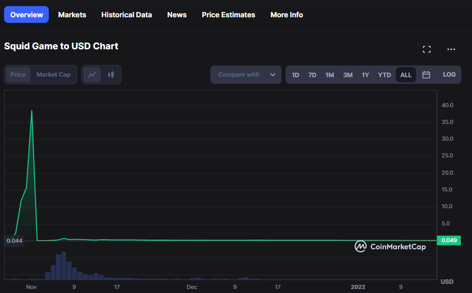Go to the News tab
Viewport: 472px width, 293px height.
(x=177, y=15)
